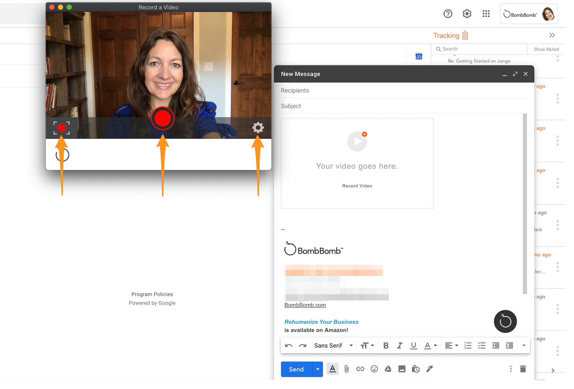Apply bulleted list formatting
The image size is (574, 389).
[x=482, y=346]
